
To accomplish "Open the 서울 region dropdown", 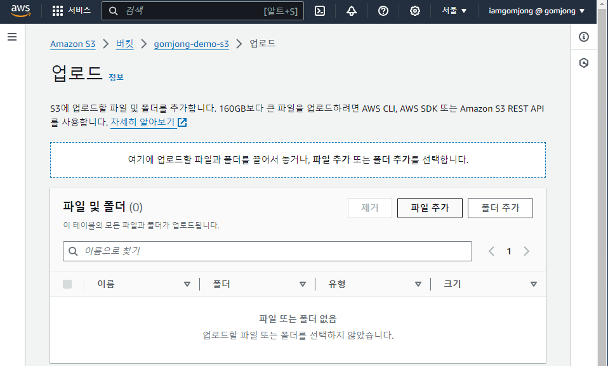I will tap(454, 11).
